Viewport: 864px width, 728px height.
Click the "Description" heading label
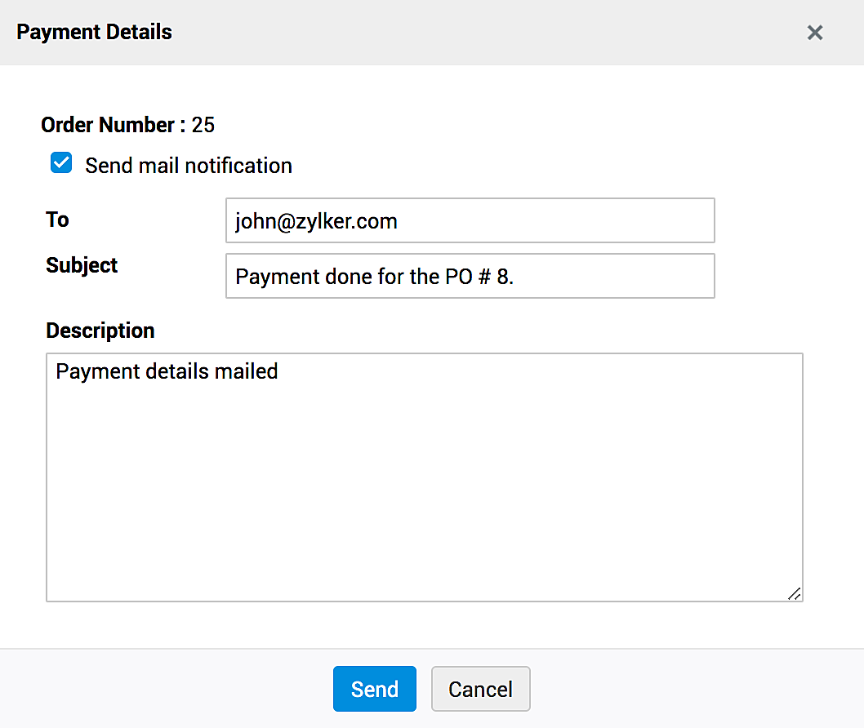100,331
